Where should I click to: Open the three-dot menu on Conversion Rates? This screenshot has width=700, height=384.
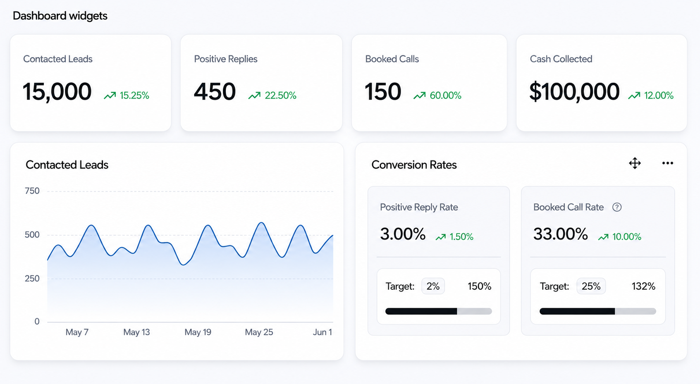(x=667, y=163)
